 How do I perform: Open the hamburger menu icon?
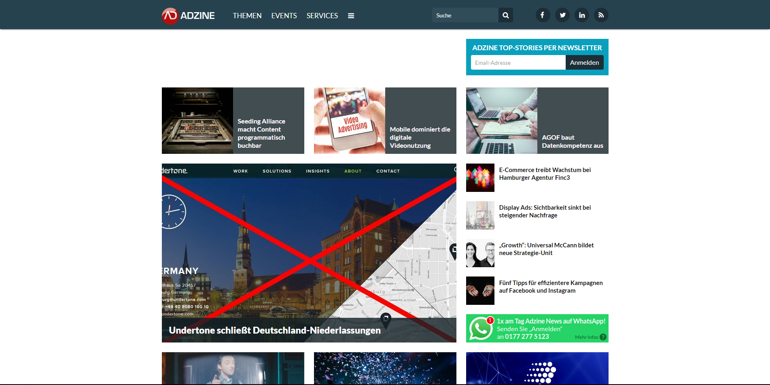351,16
